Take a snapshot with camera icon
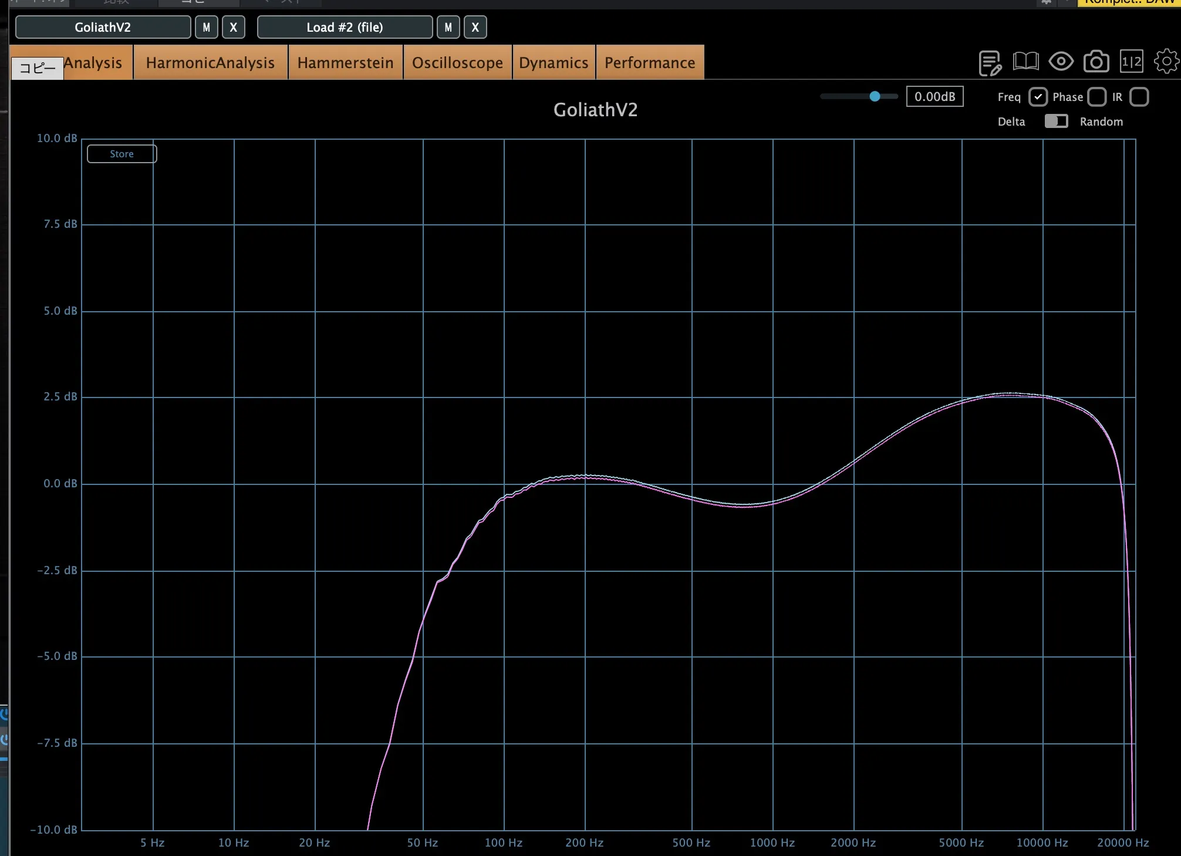This screenshot has width=1181, height=856. click(1096, 62)
